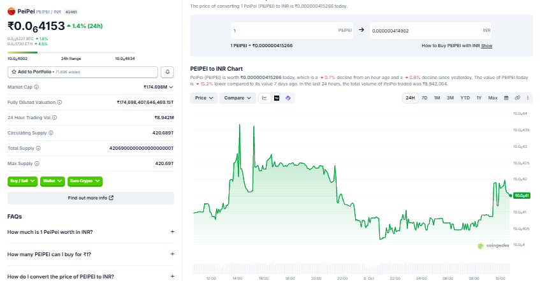Image resolution: width=540 pixels, height=281 pixels.
Task: Click the 420.69T max supply value
Action: (x=164, y=164)
